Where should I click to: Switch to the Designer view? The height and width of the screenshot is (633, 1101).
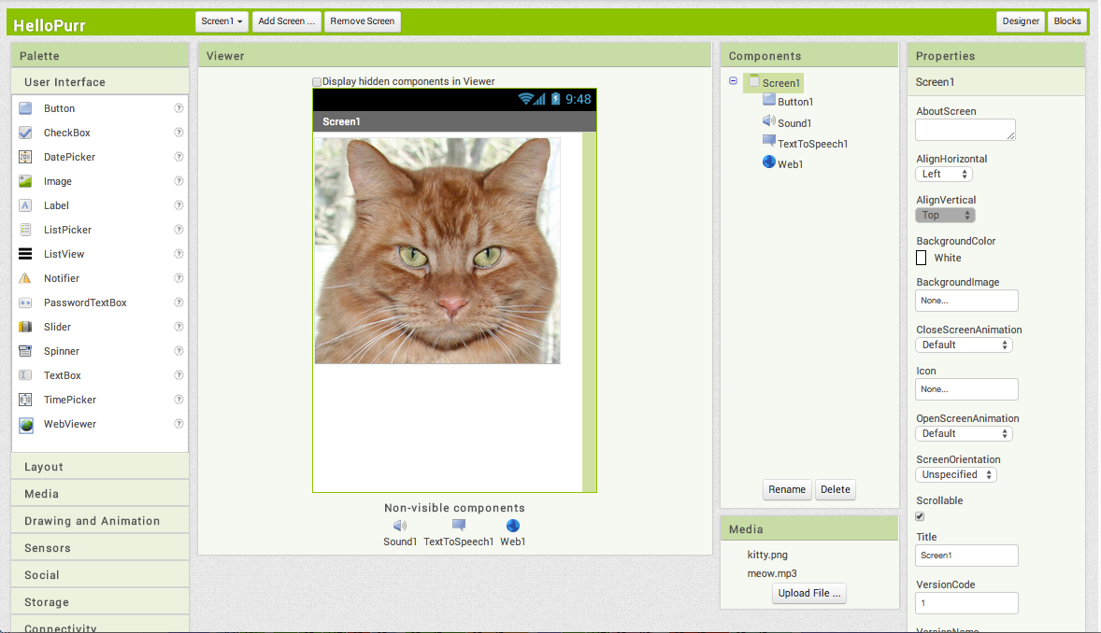tap(1021, 21)
